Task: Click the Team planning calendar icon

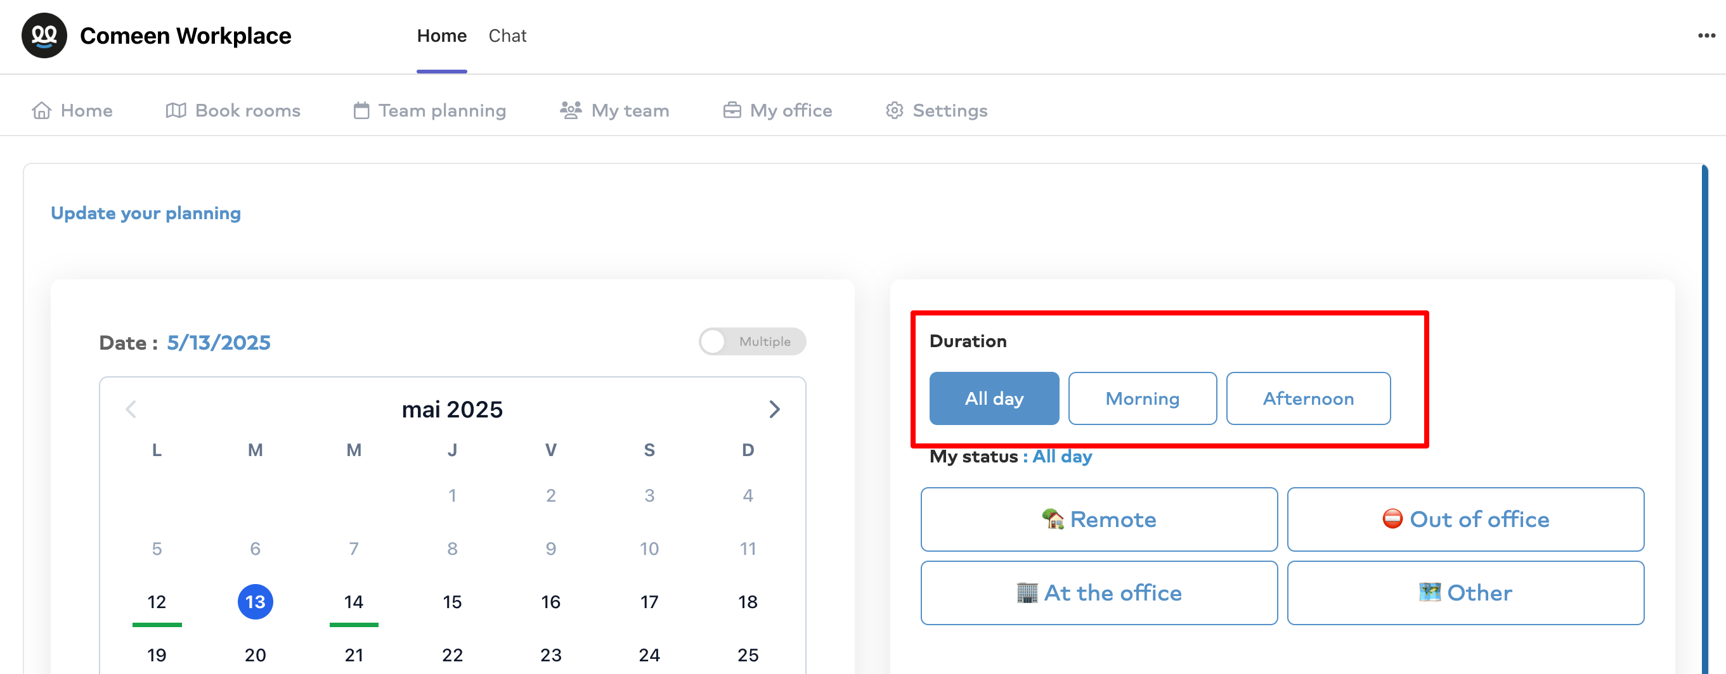Action: pos(361,110)
